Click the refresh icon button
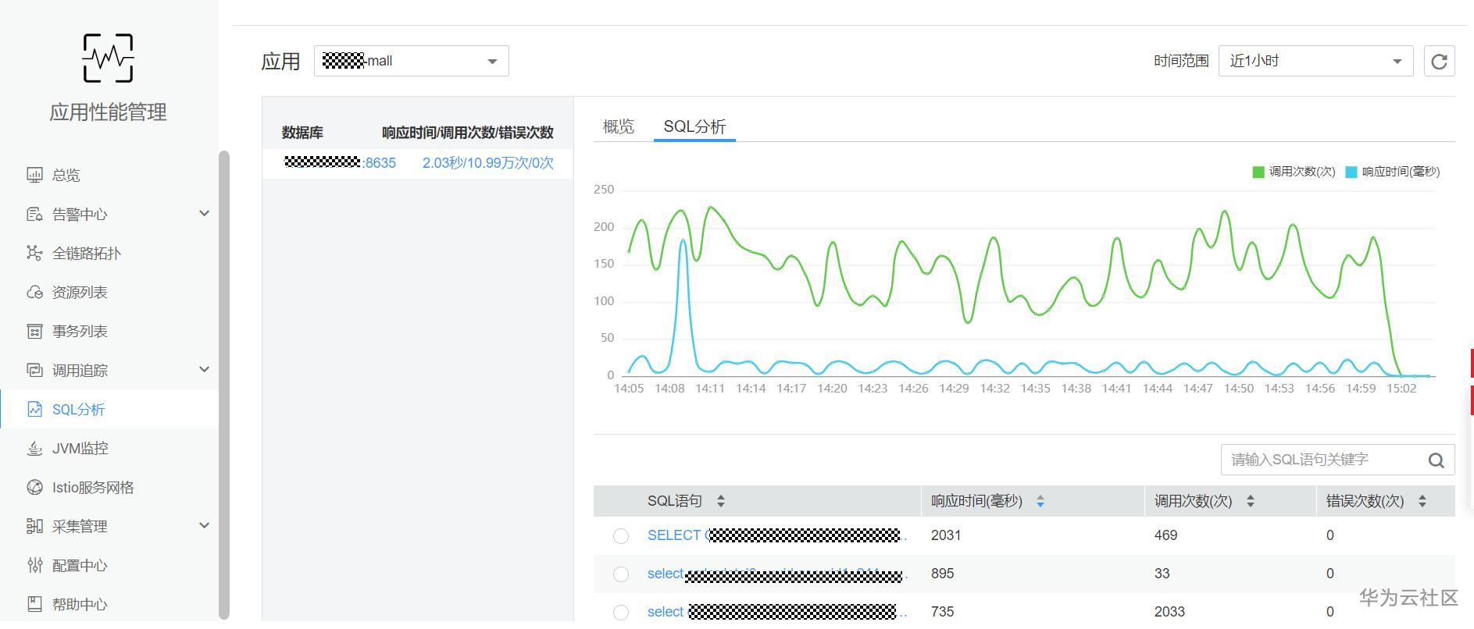 (1439, 61)
